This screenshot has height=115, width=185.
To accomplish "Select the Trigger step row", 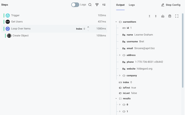I will [x=54, y=15].
